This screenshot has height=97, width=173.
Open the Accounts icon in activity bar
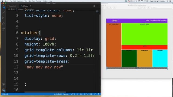click(3, 84)
